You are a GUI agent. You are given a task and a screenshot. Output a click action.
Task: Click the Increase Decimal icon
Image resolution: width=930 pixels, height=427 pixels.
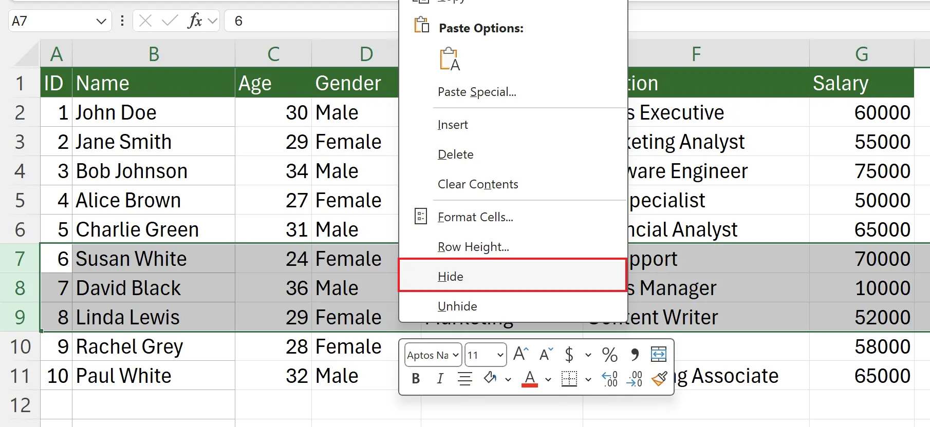610,379
